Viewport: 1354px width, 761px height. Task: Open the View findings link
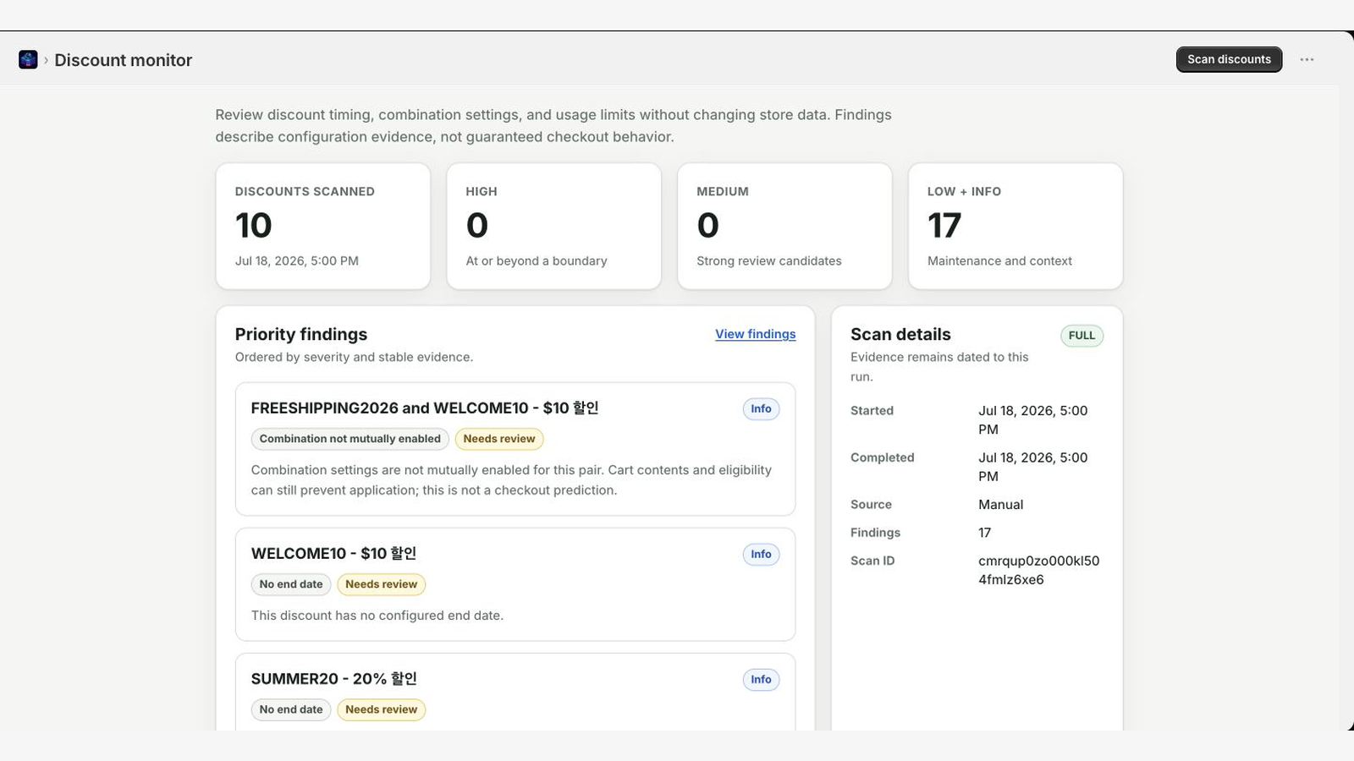[x=755, y=334]
